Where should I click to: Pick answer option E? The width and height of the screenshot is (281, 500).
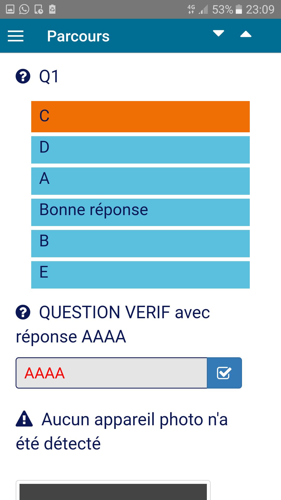[140, 275]
